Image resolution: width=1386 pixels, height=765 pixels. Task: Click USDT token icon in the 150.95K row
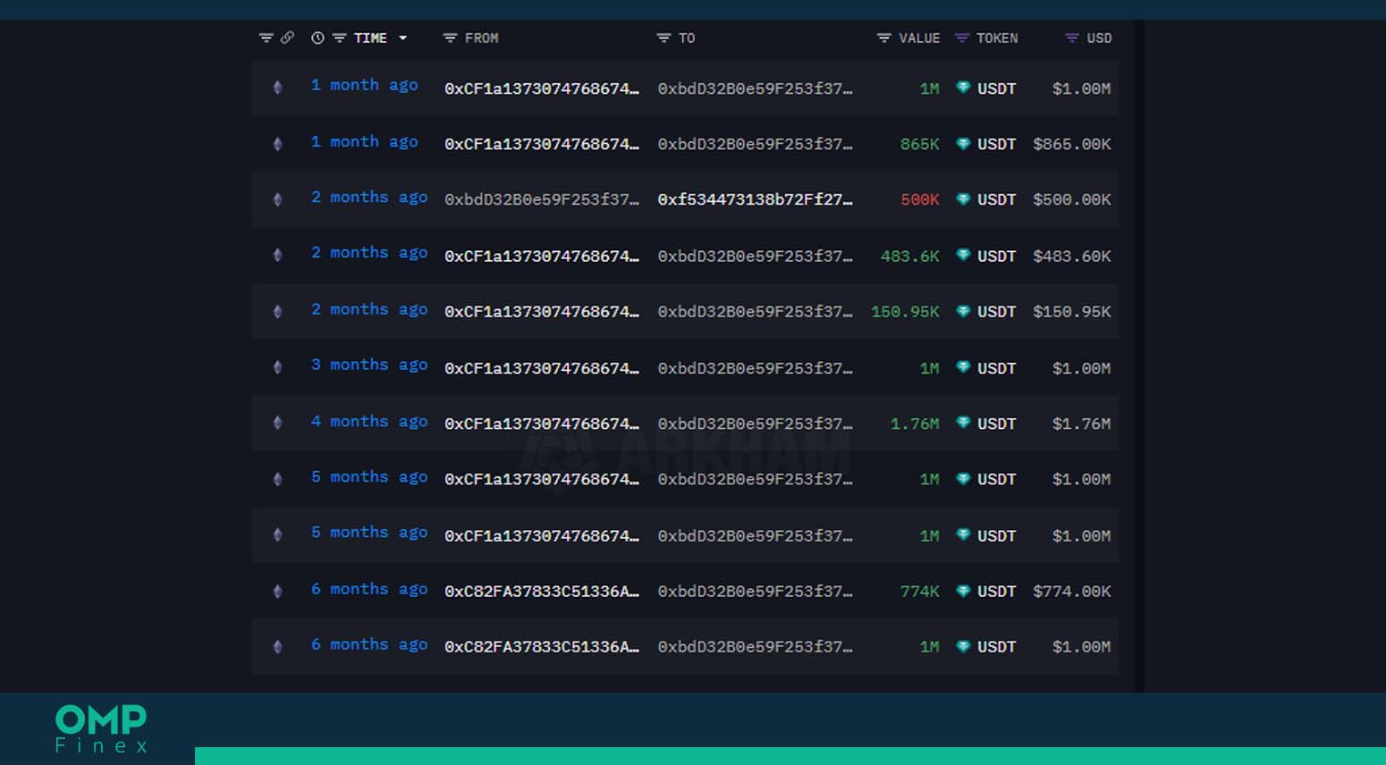coord(963,311)
